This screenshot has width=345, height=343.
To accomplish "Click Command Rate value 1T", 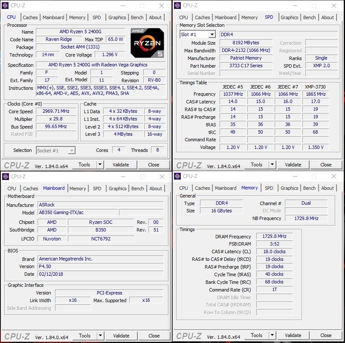I will [274, 289].
